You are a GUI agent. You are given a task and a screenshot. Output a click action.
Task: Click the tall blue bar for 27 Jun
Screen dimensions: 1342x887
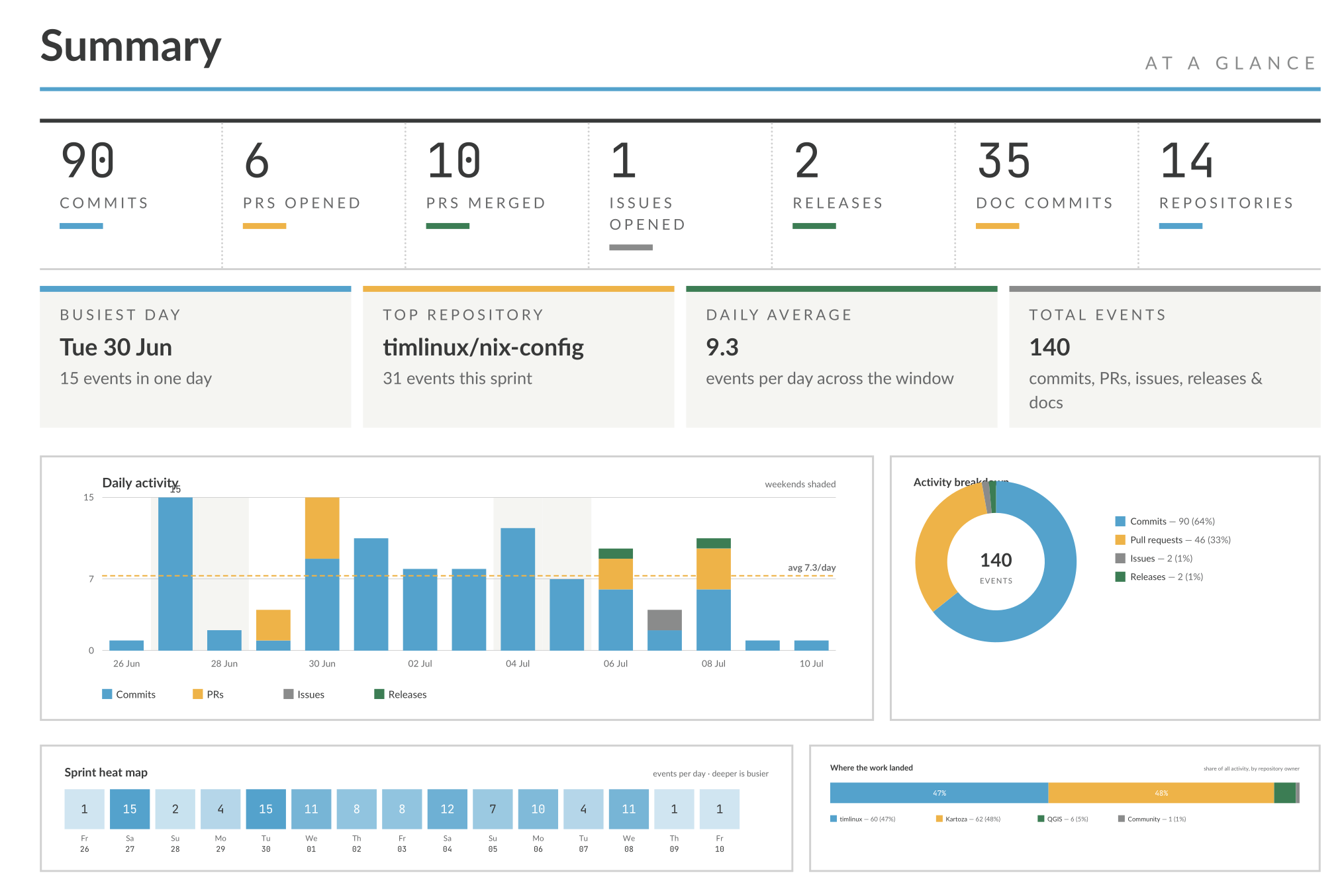[x=175, y=574]
